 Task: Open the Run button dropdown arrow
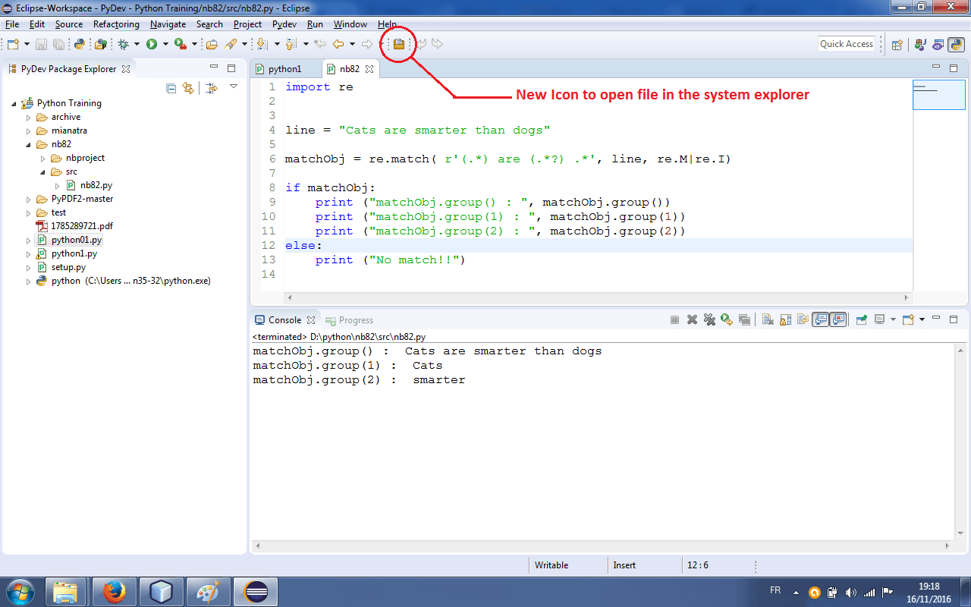tap(165, 44)
